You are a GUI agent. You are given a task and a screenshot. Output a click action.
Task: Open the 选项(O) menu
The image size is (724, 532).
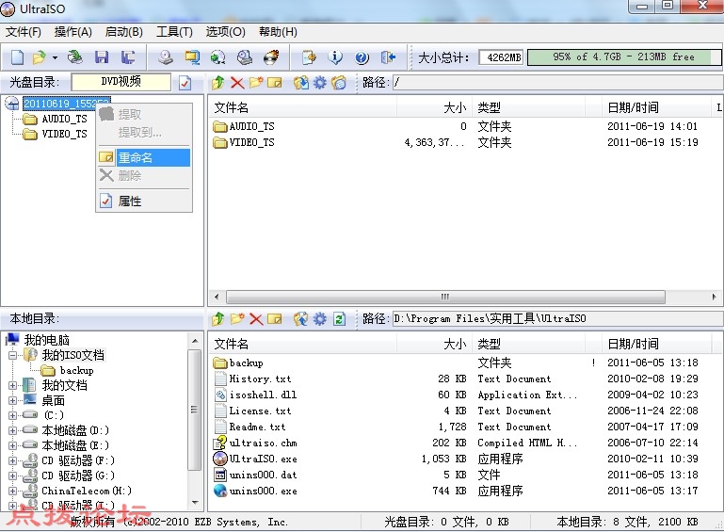tap(225, 32)
